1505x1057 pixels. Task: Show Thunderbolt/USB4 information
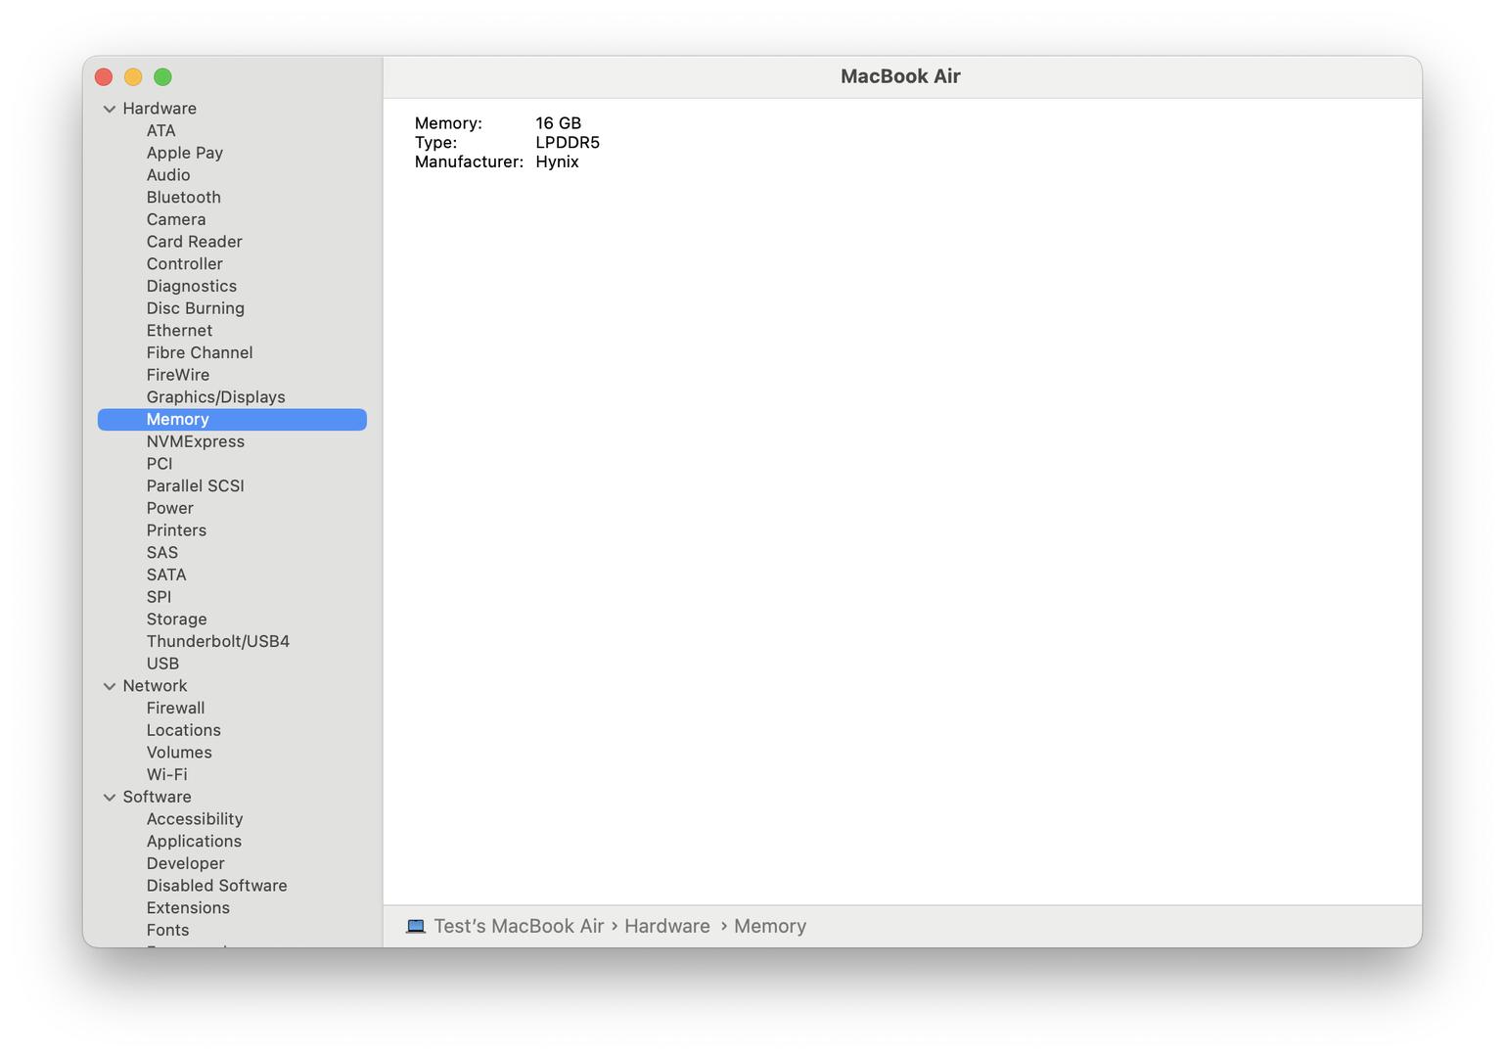coord(217,642)
